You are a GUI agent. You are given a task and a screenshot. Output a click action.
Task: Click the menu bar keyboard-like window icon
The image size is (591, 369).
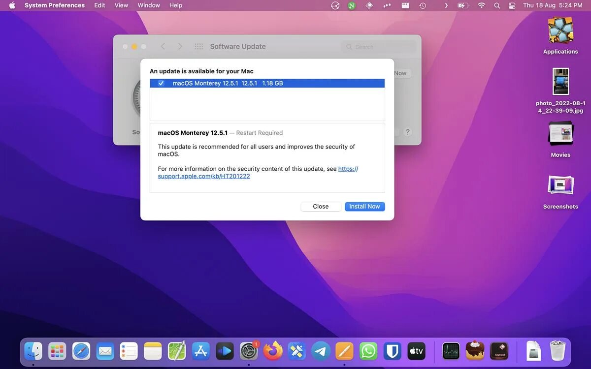405,5
